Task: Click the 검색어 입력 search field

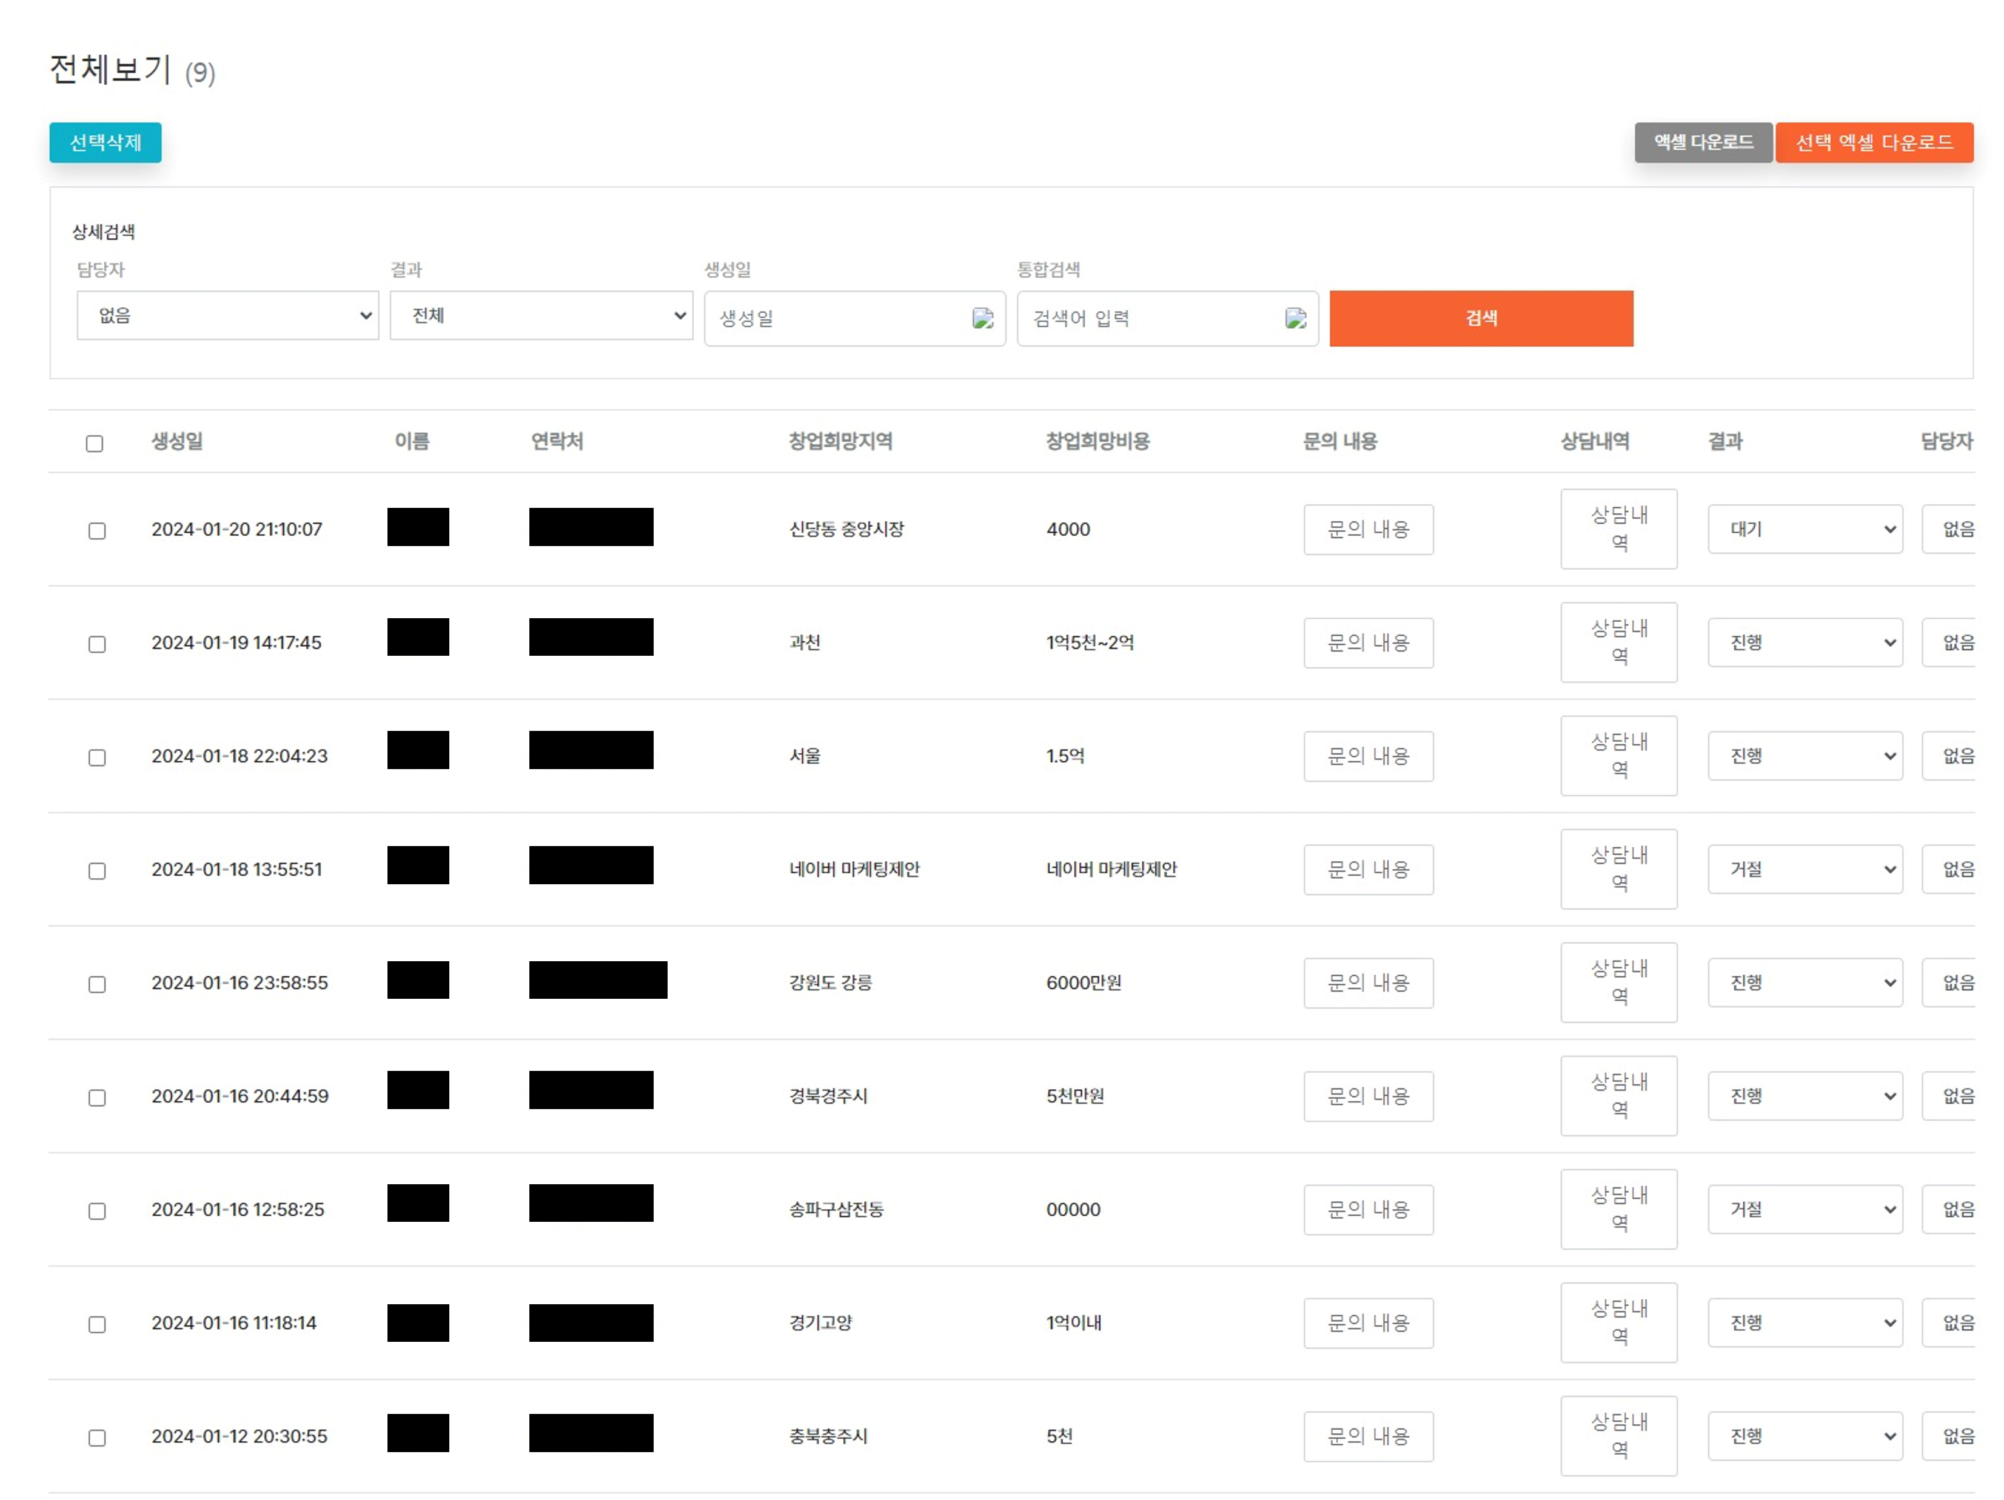Action: pyautogui.click(x=1167, y=318)
